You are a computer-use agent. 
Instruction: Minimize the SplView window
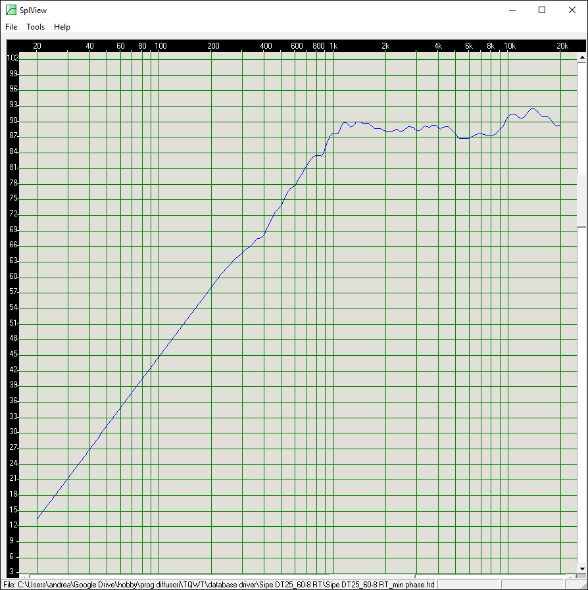pos(512,10)
